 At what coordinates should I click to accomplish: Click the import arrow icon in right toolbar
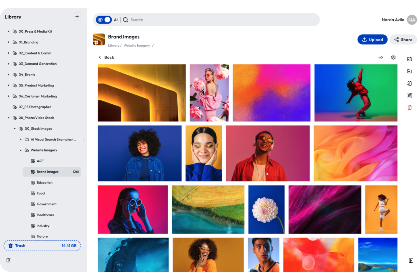click(x=409, y=71)
